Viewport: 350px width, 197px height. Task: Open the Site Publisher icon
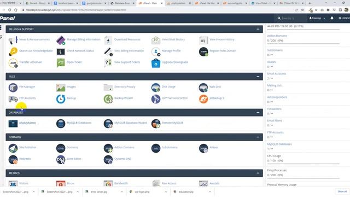point(13,148)
